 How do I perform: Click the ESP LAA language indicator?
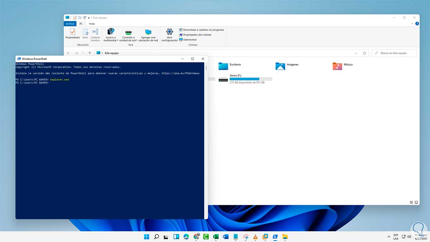[x=396, y=237]
